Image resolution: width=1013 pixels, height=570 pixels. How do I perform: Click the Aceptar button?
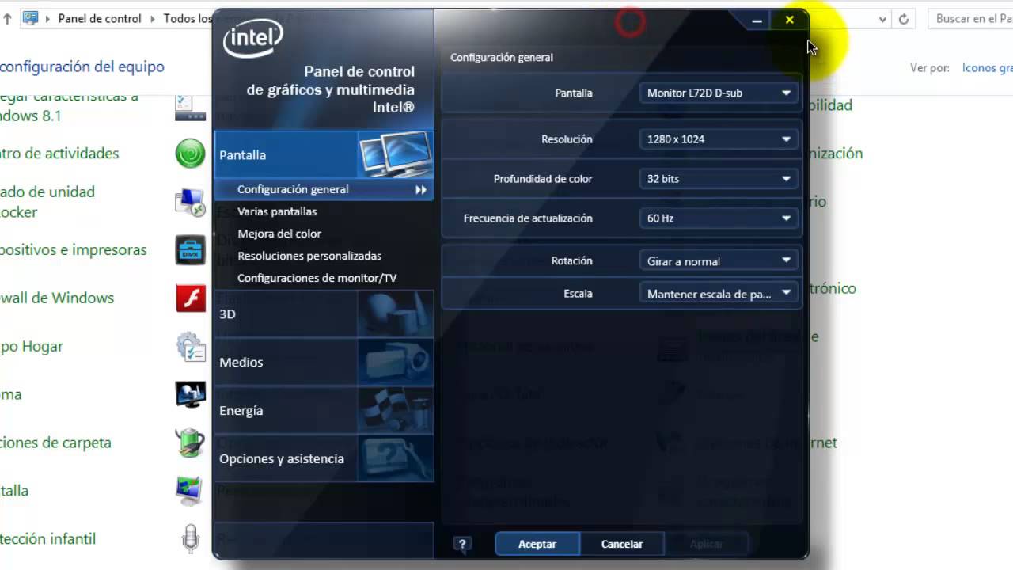click(537, 544)
